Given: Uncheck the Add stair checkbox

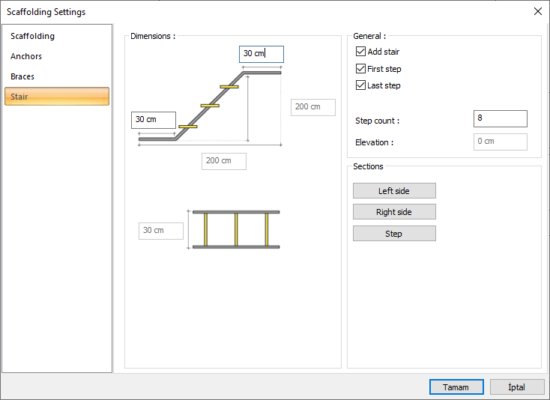Looking at the screenshot, I should (361, 52).
